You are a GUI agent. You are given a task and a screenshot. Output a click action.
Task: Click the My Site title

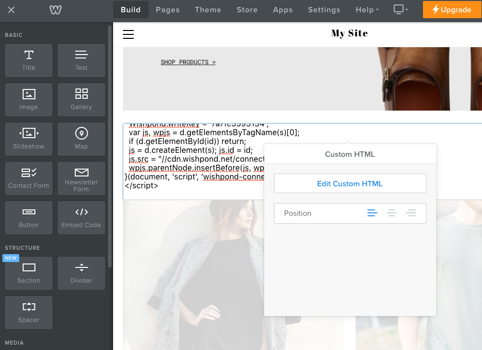tap(350, 33)
